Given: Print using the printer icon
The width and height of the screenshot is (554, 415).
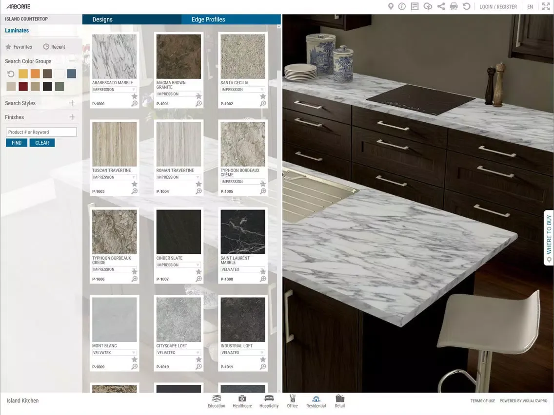Looking at the screenshot, I should pyautogui.click(x=454, y=6).
